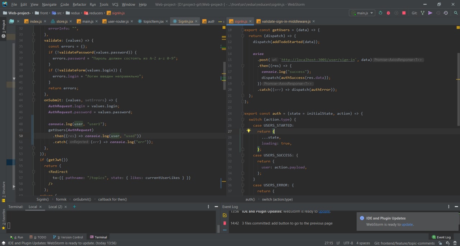Click the Rerun main.js icon
This screenshot has width=460, height=246.
381,13
